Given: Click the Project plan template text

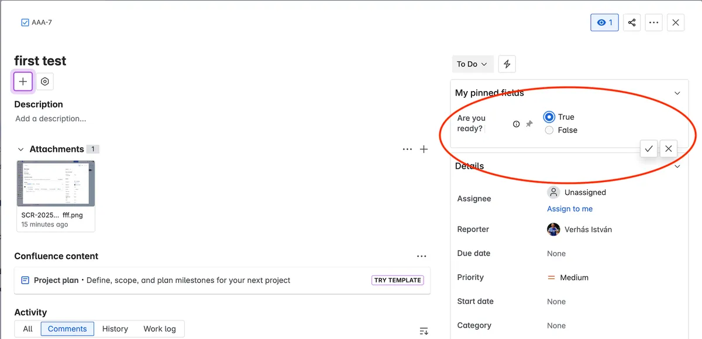Looking at the screenshot, I should coord(56,281).
